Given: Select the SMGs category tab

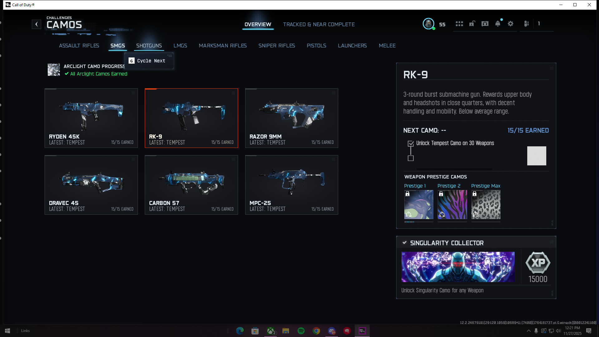Looking at the screenshot, I should tap(118, 46).
